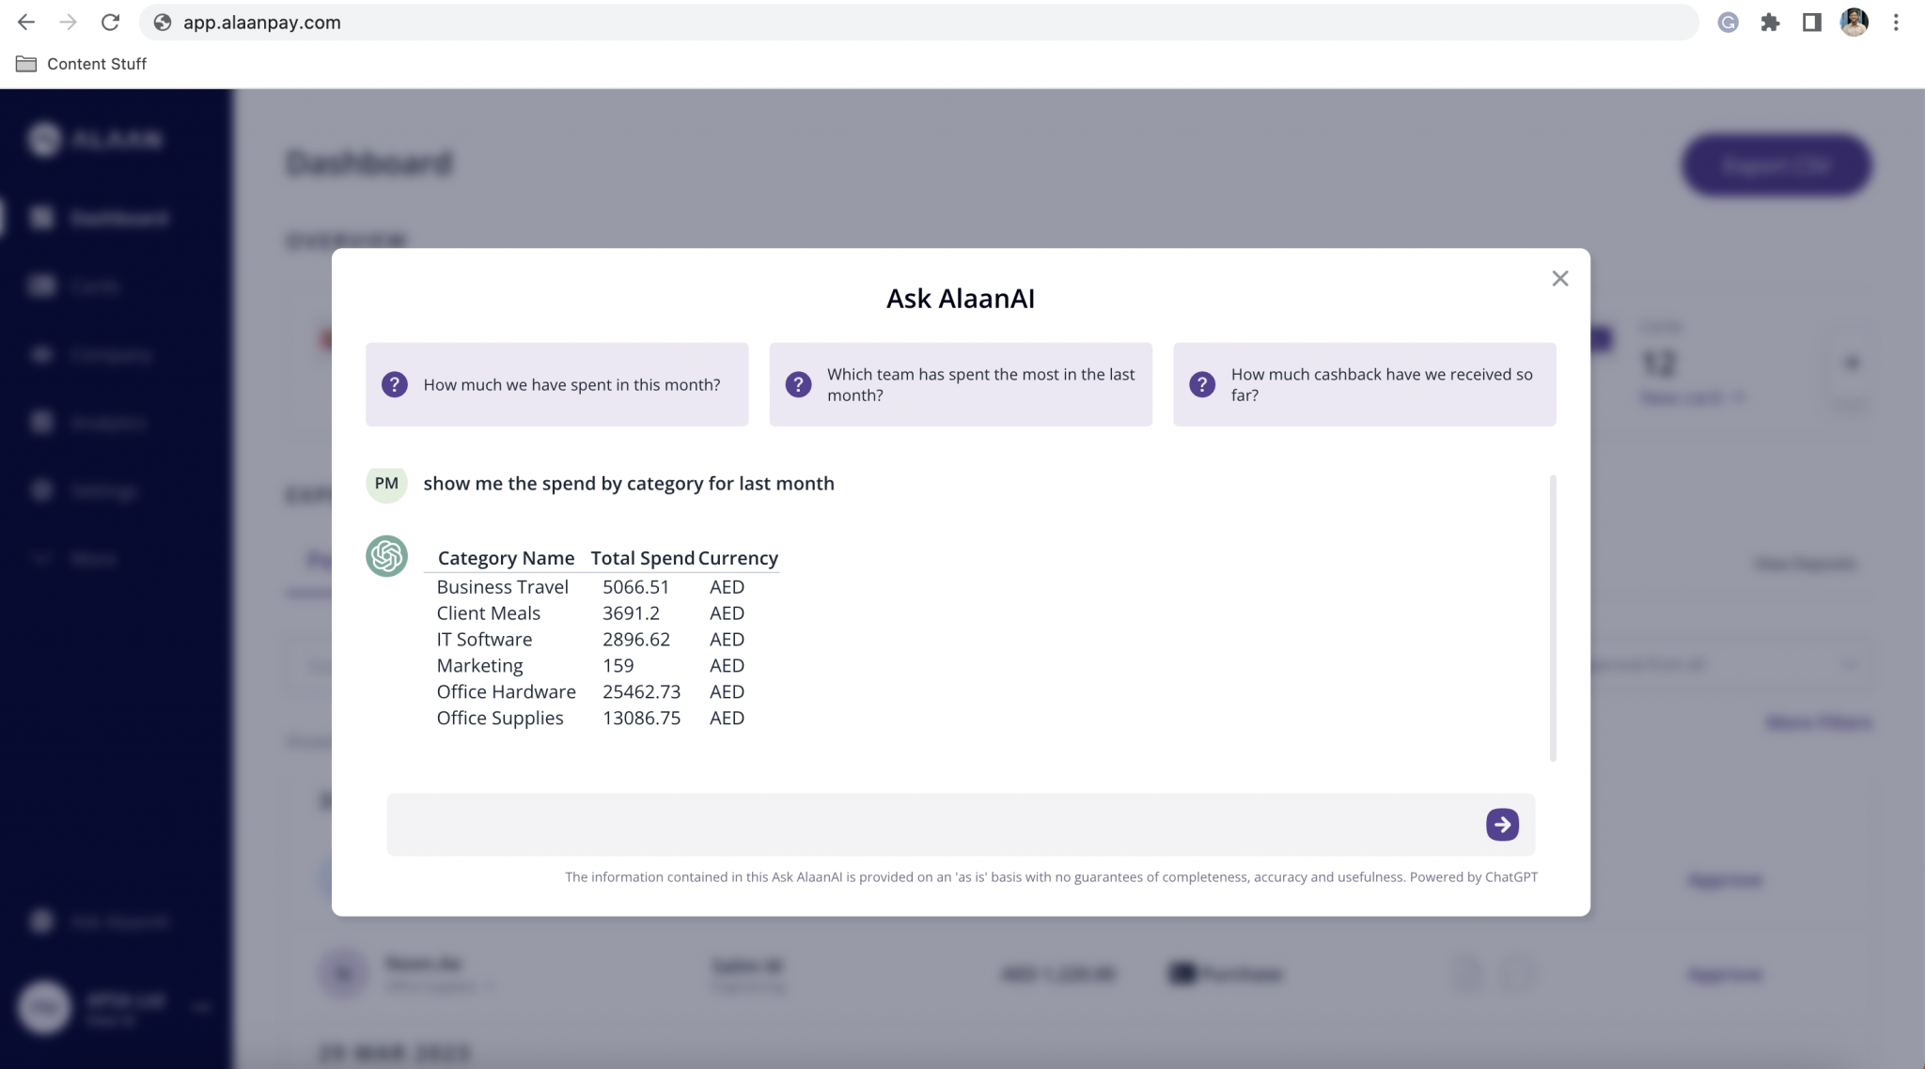The width and height of the screenshot is (1925, 1069).
Task: Click the ChatGPT logo avatar
Action: (x=386, y=556)
